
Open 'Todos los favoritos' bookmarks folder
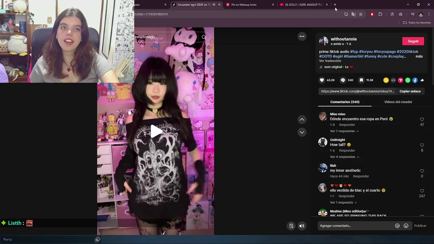(417, 23)
